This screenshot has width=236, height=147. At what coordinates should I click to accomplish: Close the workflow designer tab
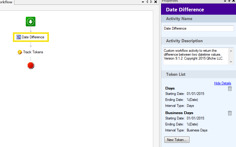(x=156, y=2)
